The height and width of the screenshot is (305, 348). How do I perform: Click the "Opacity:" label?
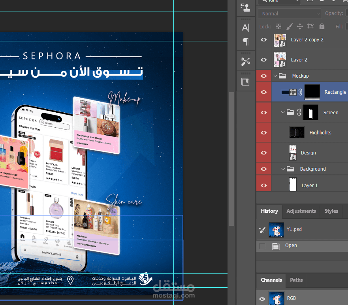pos(334,13)
